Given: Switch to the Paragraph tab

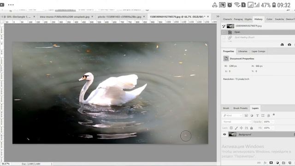Looking at the screenshot, I should pos(238,19).
